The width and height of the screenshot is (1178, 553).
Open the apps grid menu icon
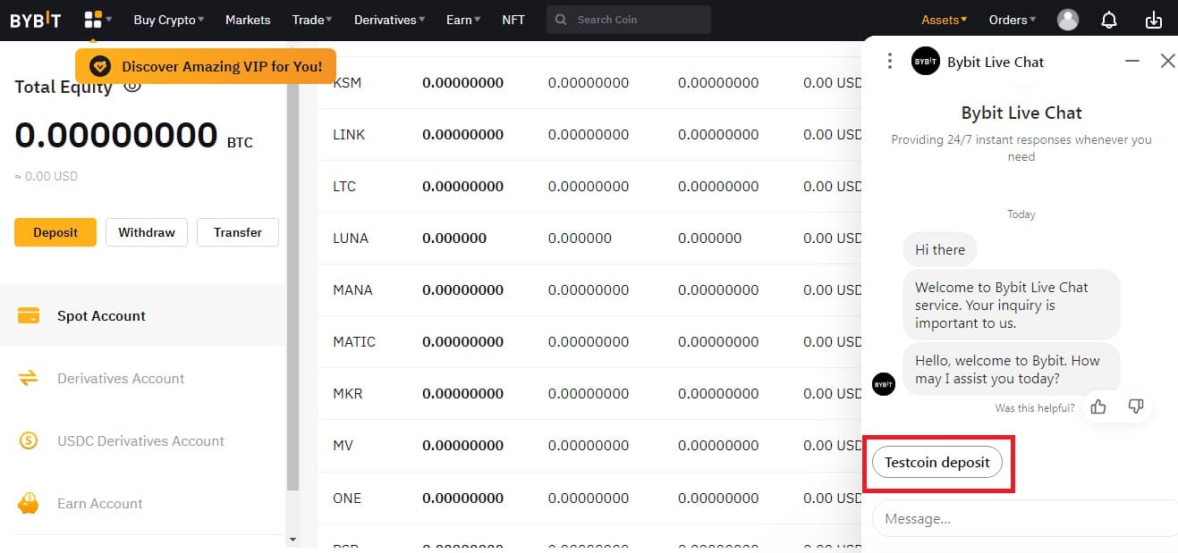pos(93,20)
